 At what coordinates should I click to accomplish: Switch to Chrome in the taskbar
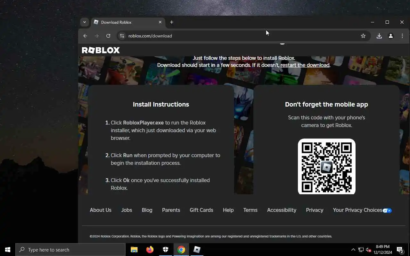[x=181, y=250]
